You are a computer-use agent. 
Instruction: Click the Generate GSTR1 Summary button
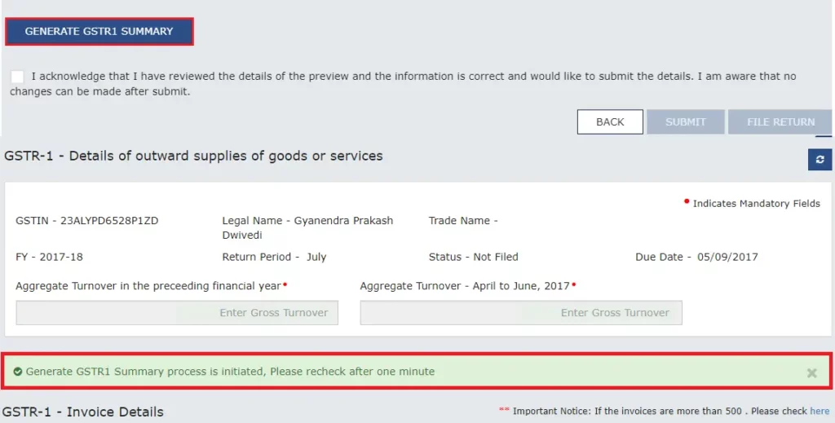(99, 32)
